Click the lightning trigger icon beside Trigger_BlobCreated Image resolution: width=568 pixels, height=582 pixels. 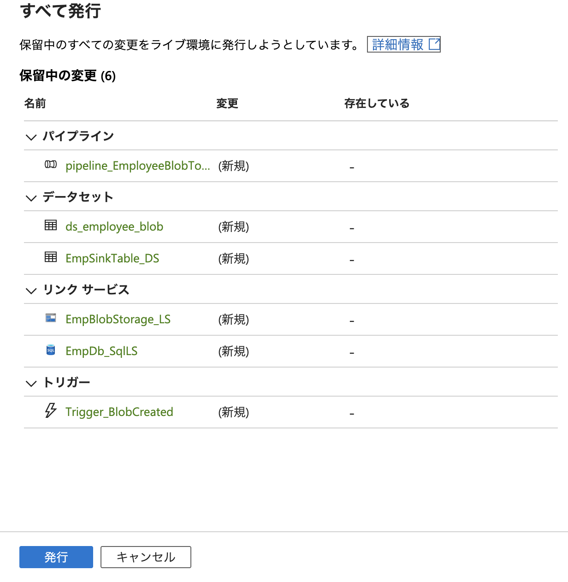[50, 411]
